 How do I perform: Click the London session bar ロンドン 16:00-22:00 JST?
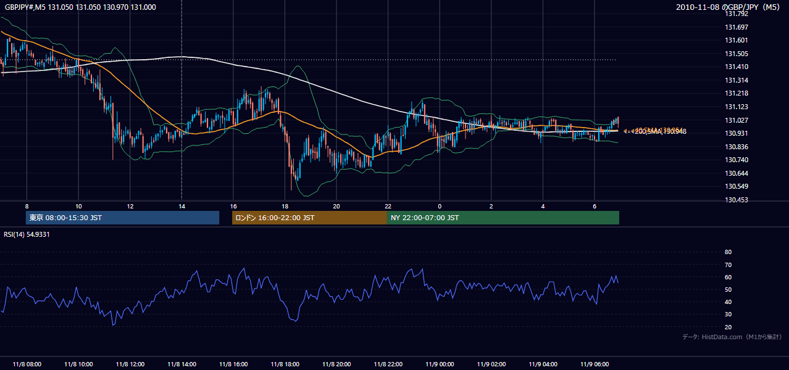click(x=309, y=218)
